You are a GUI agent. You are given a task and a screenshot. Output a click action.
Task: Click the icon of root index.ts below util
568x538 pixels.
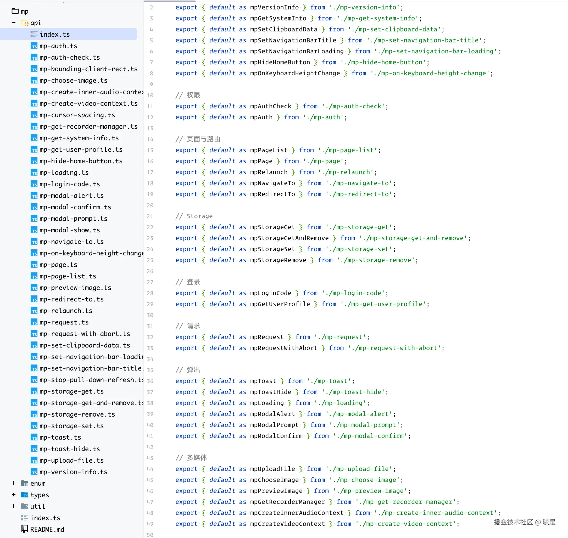pos(25,518)
